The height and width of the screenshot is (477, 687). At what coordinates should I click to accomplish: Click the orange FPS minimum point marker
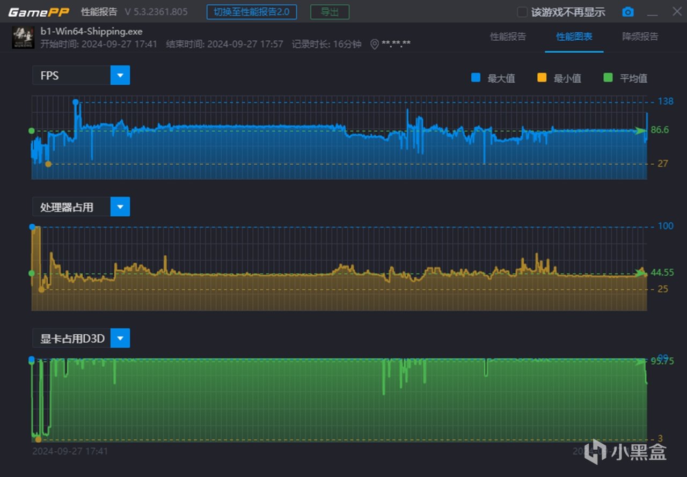(x=48, y=164)
